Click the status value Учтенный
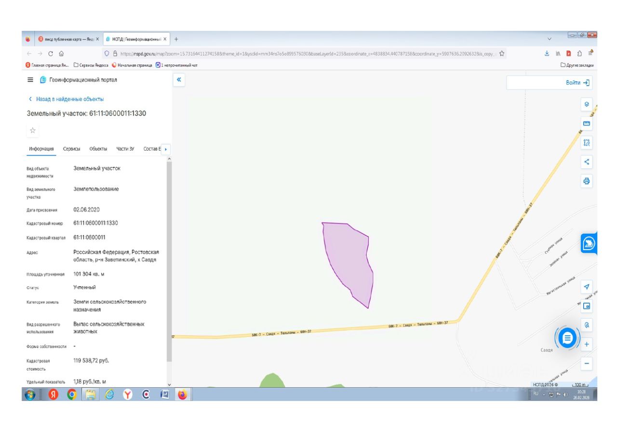Image resolution: width=617 pixels, height=435 pixels. coord(84,288)
